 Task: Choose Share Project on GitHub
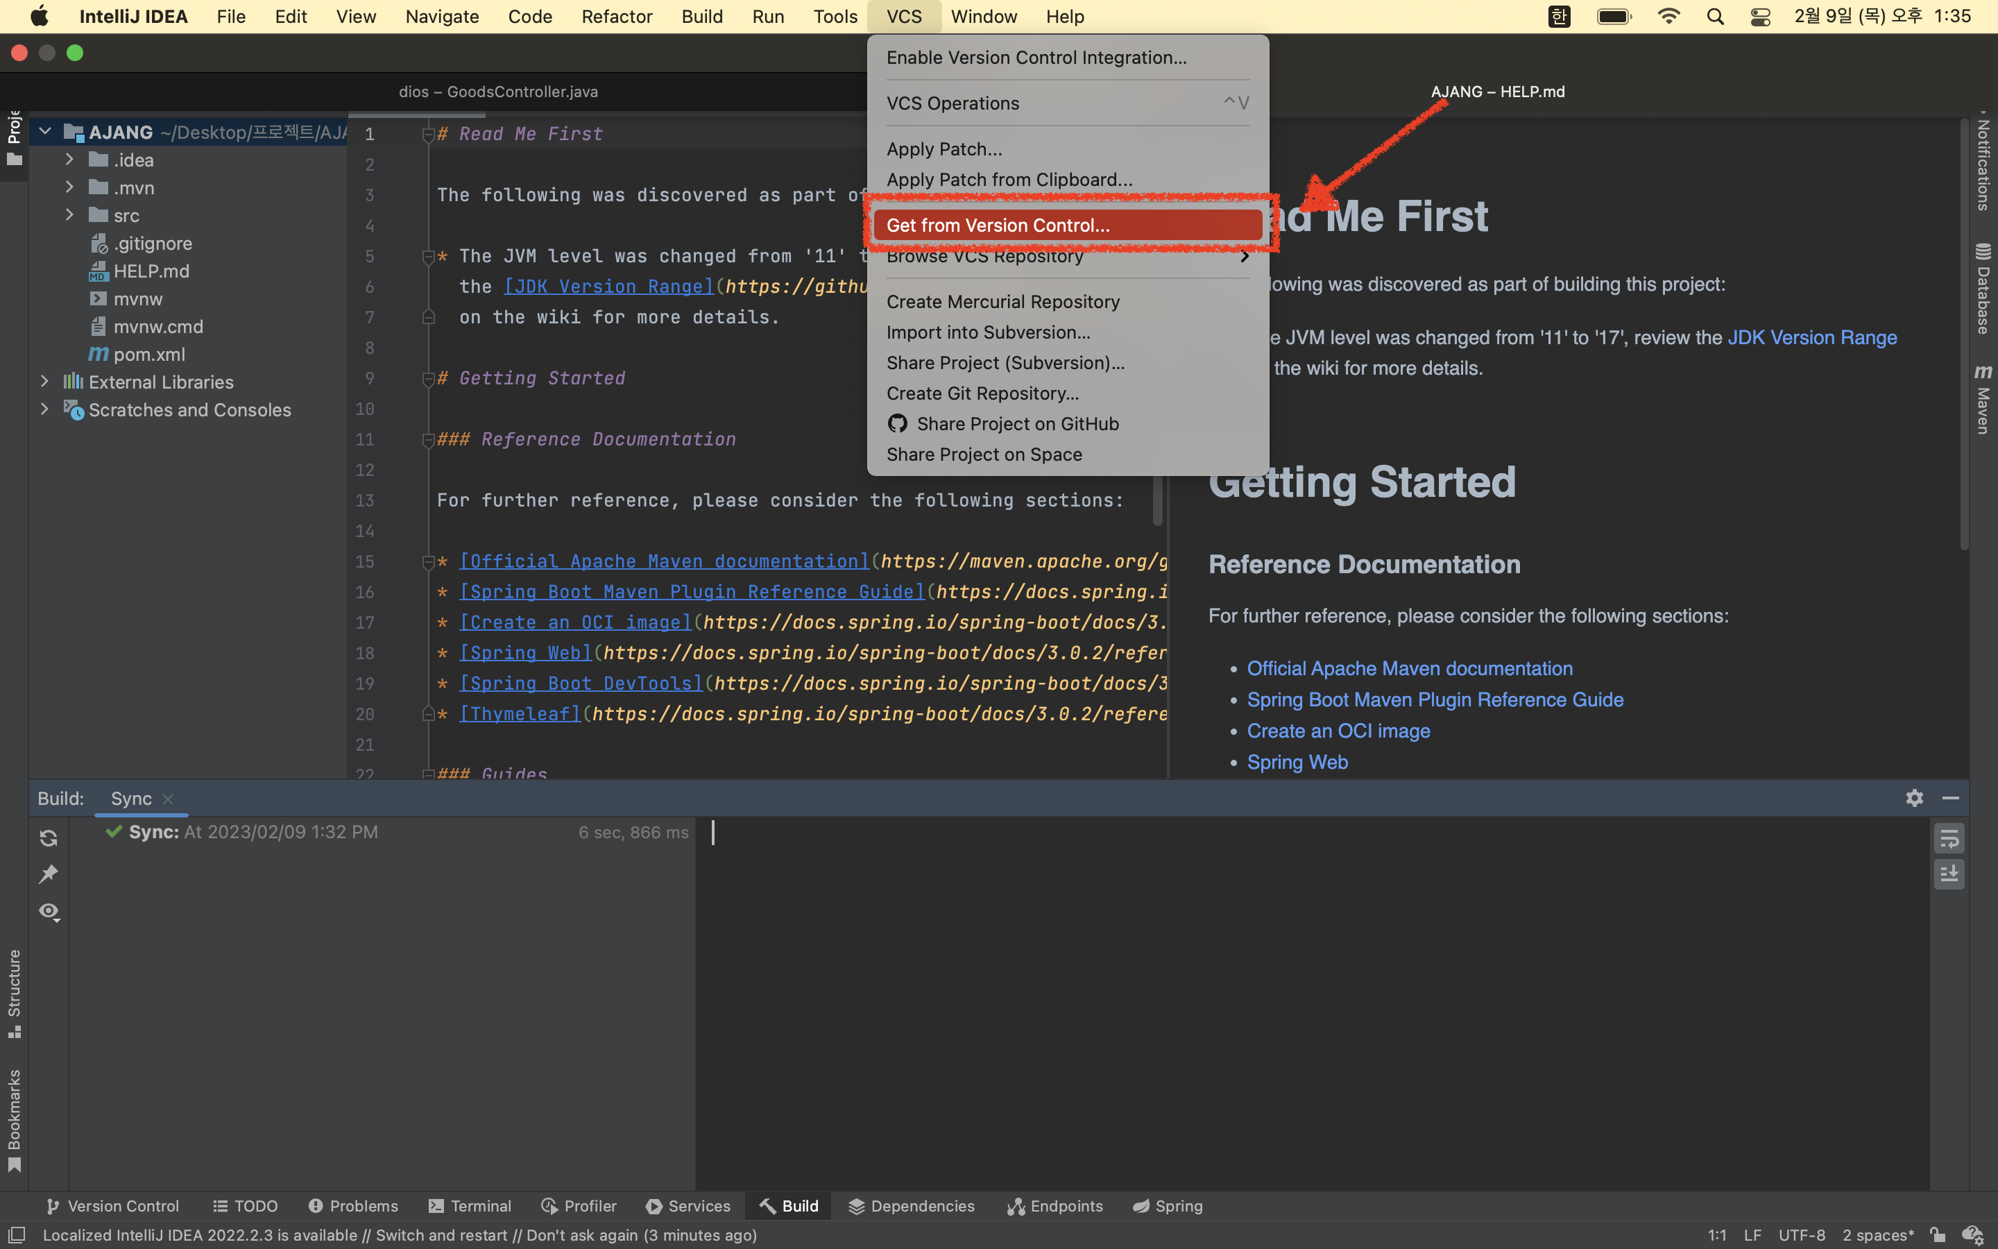1068,424
